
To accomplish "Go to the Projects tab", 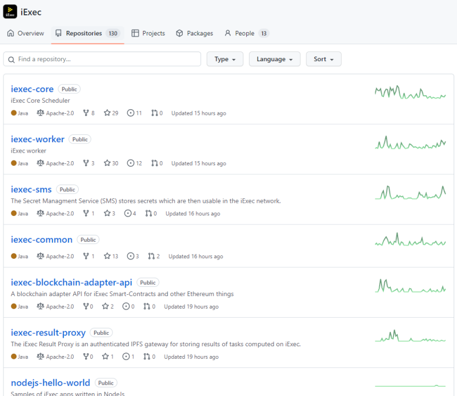I will coord(148,33).
